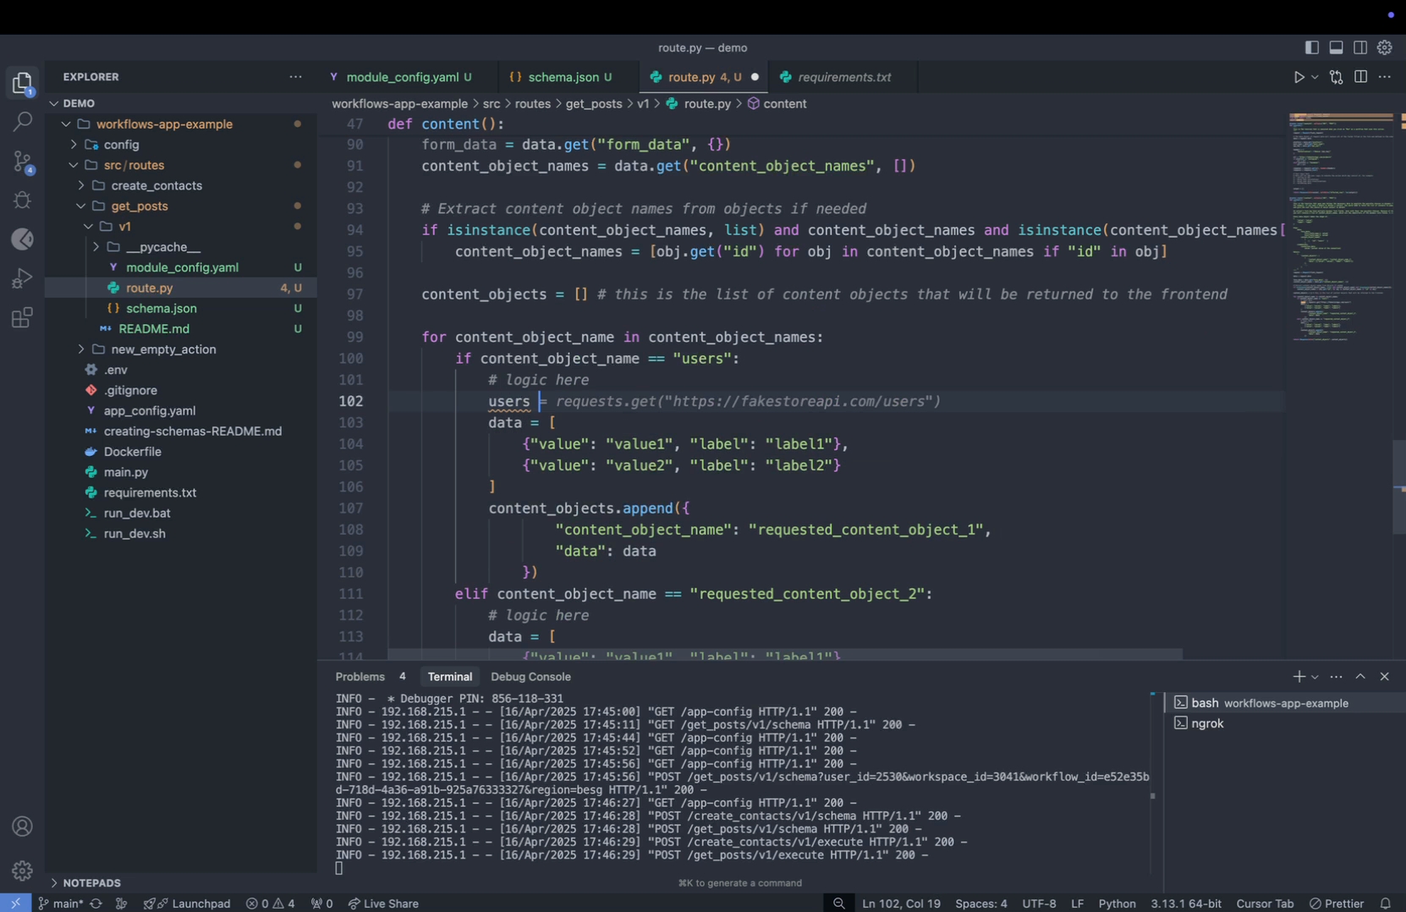This screenshot has width=1406, height=912.
Task: Toggle the secondary sidebar visibility
Action: 1360,47
